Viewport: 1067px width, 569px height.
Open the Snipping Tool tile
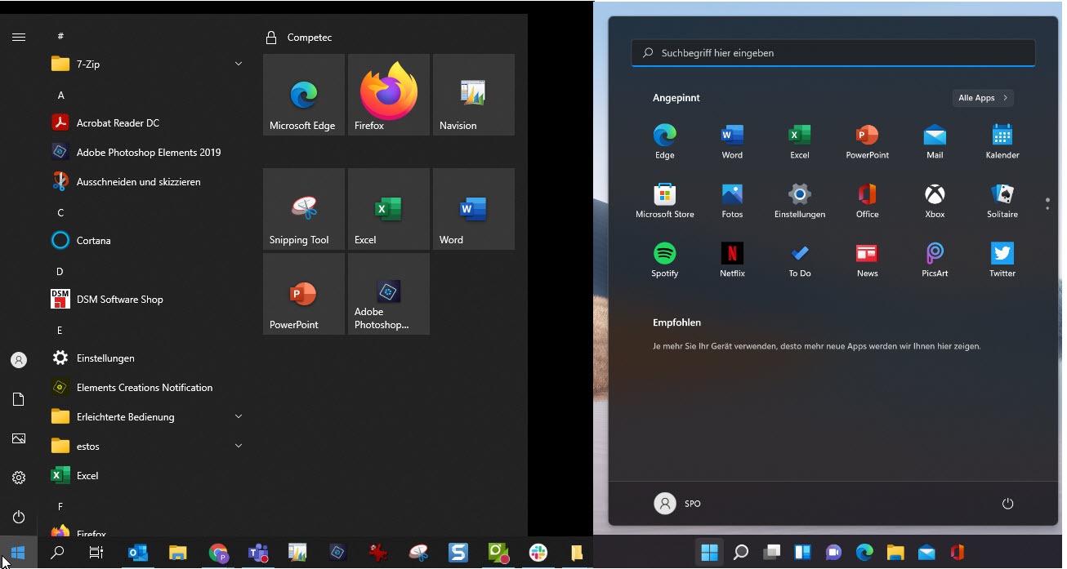[x=304, y=209]
